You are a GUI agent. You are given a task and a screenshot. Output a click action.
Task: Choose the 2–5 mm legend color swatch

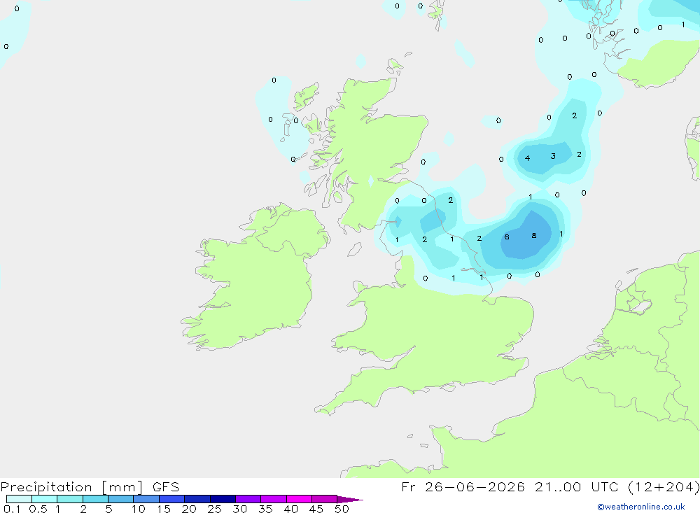(x=95, y=499)
